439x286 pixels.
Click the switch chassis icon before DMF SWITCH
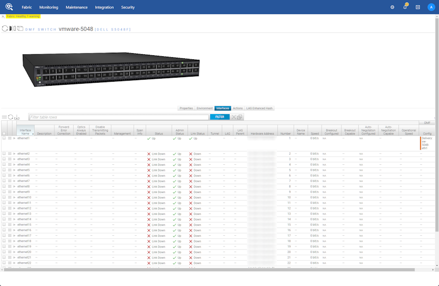click(x=20, y=28)
